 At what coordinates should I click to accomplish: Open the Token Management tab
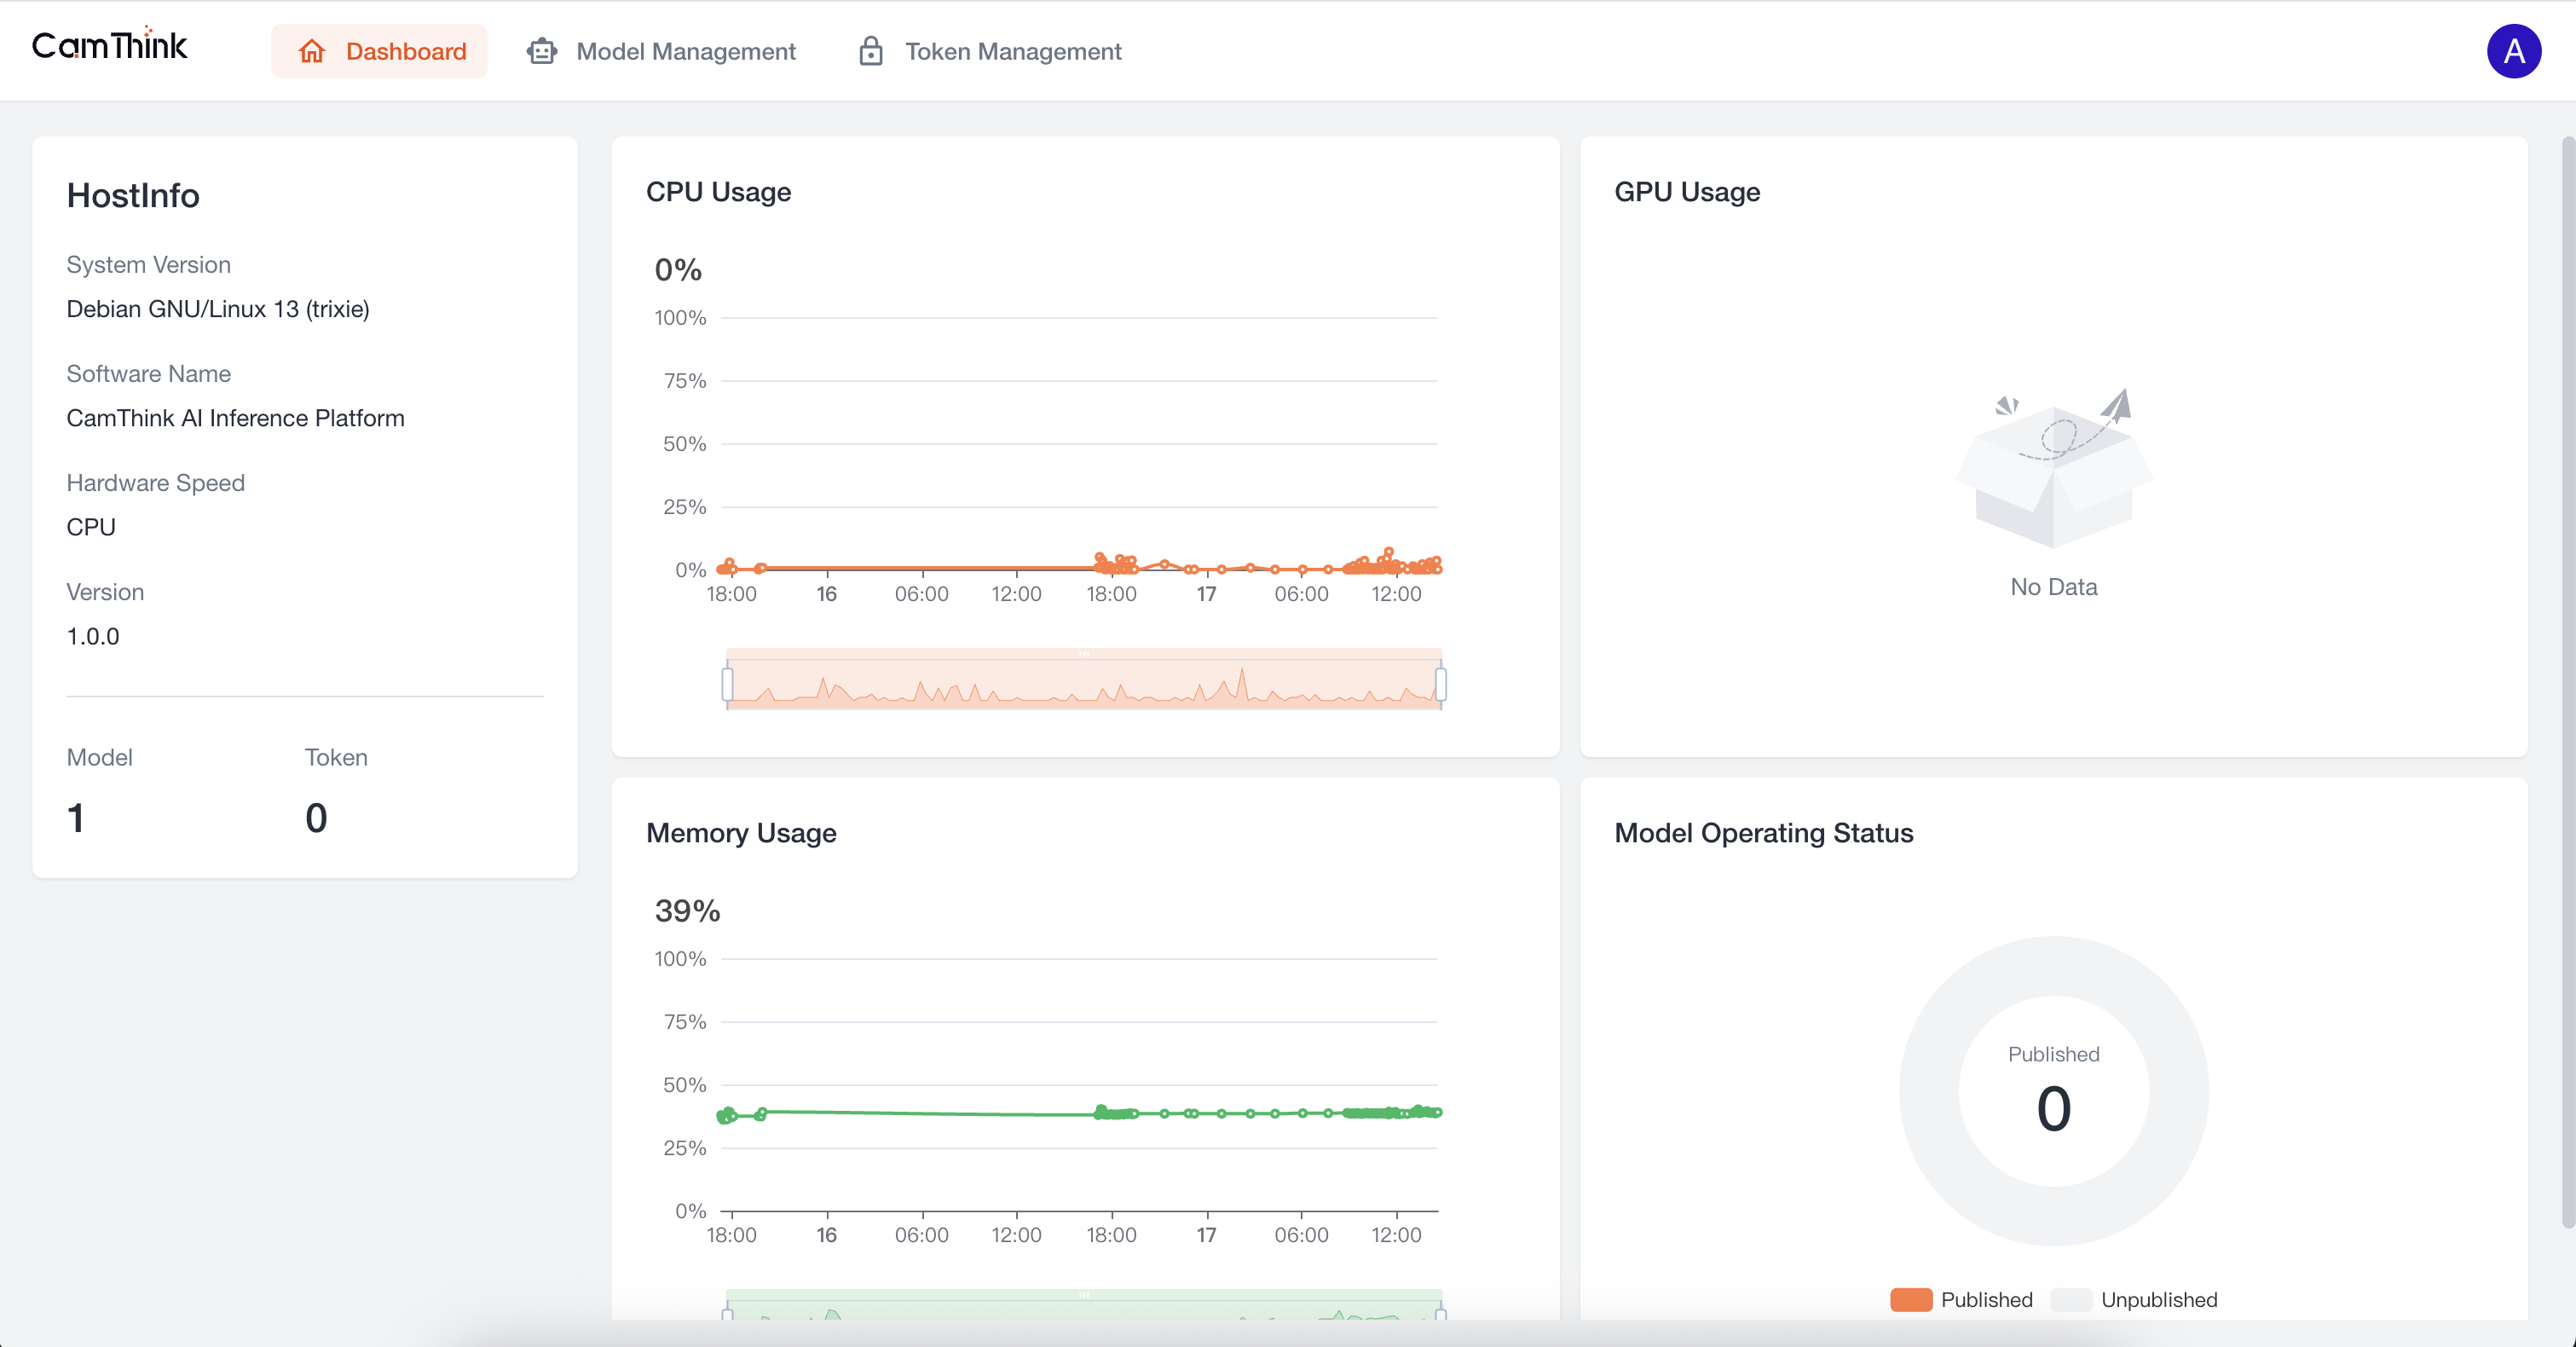point(1012,51)
